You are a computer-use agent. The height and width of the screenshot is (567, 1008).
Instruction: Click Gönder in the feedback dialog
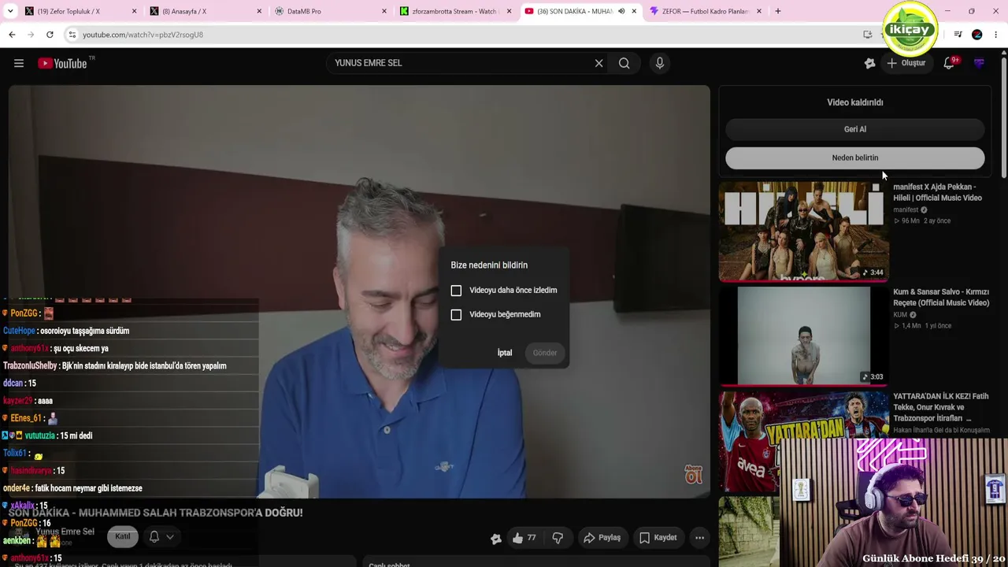tap(545, 353)
